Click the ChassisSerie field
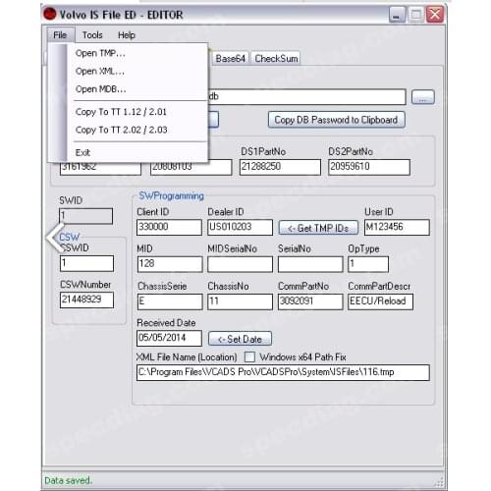Image resolution: width=491 pixels, height=491 pixels. point(170,301)
